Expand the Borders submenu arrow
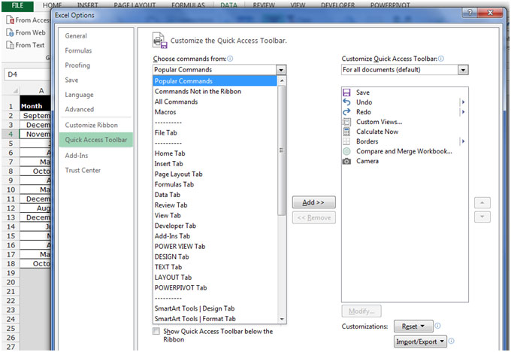 coord(463,141)
